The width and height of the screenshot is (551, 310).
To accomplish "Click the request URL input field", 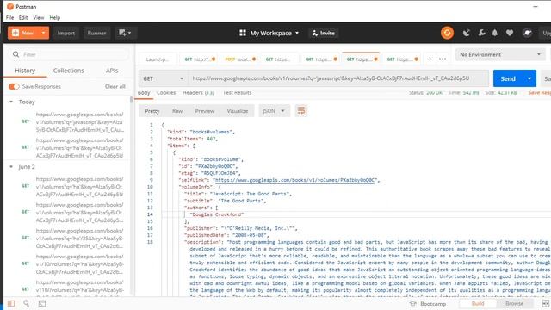I will (x=338, y=78).
